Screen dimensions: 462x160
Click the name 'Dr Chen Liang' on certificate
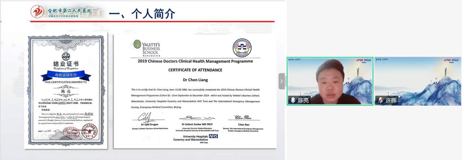point(195,80)
